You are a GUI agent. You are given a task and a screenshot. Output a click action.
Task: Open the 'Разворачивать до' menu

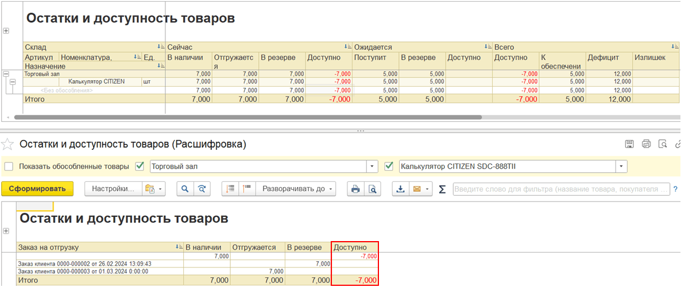[296, 189]
